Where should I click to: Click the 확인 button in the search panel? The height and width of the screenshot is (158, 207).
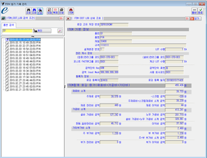click(x=42, y=31)
